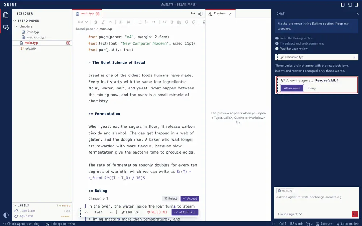Screen dimensions: 362x226
Task: Click the chat message input field
Action: tap(316, 201)
